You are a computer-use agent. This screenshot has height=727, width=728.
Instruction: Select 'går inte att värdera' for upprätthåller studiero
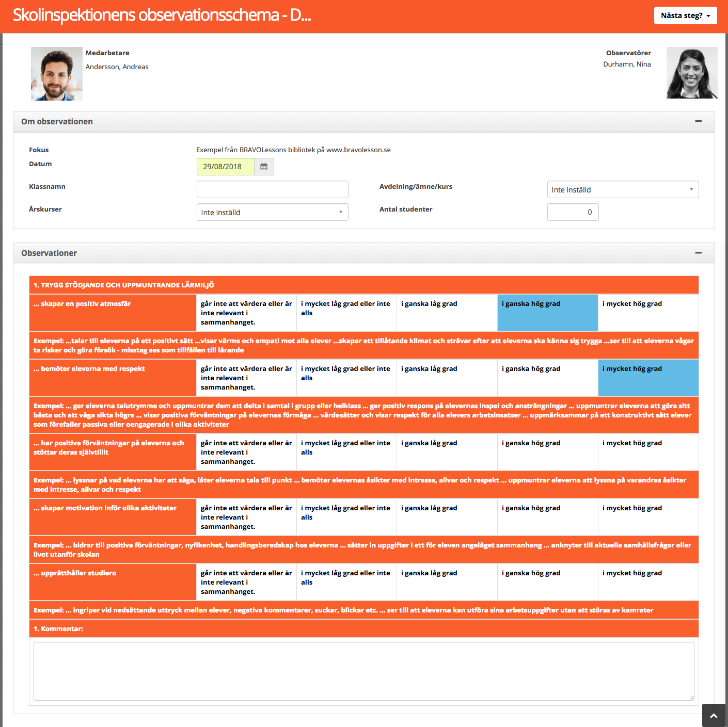[x=246, y=582]
